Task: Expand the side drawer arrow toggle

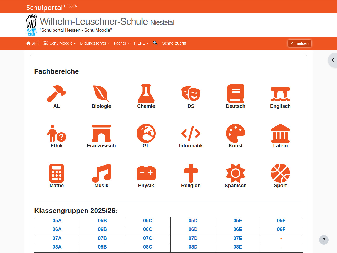Action: click(x=333, y=60)
